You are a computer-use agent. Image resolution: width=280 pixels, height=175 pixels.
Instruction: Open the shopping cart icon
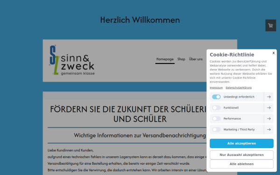tap(271, 25)
